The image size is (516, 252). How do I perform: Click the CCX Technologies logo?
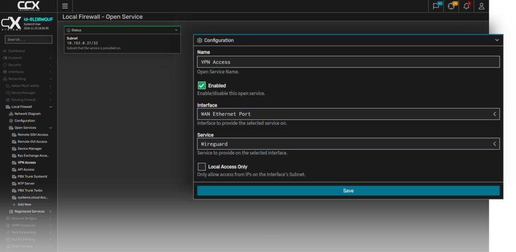click(x=28, y=6)
